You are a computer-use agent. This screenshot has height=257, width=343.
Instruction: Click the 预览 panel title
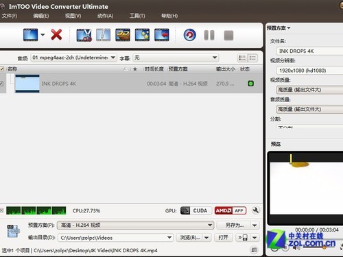(x=276, y=144)
